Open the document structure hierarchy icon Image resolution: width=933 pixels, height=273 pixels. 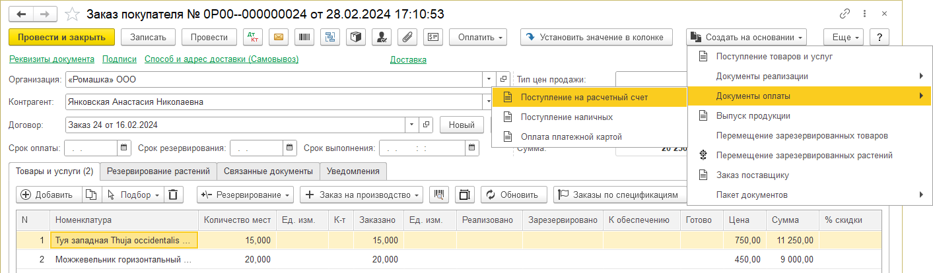click(330, 38)
